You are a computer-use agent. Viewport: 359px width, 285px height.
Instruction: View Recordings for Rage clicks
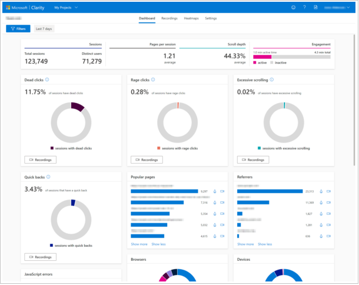click(x=147, y=160)
